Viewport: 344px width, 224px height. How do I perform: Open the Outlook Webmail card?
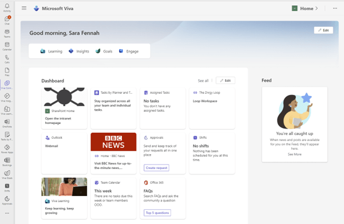[x=64, y=153]
